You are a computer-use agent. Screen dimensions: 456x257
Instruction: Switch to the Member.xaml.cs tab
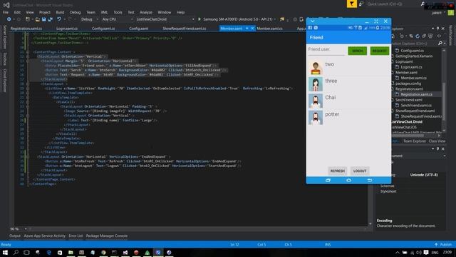point(269,29)
